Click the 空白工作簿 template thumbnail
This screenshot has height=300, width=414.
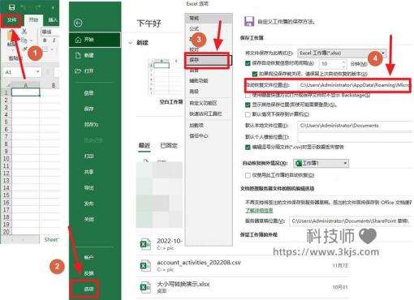(166, 77)
